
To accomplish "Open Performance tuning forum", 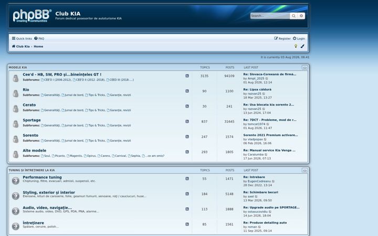I will (42, 177).
